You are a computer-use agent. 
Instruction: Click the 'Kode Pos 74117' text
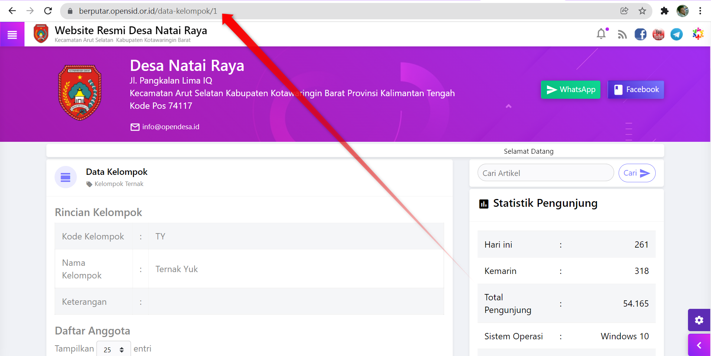pos(161,106)
